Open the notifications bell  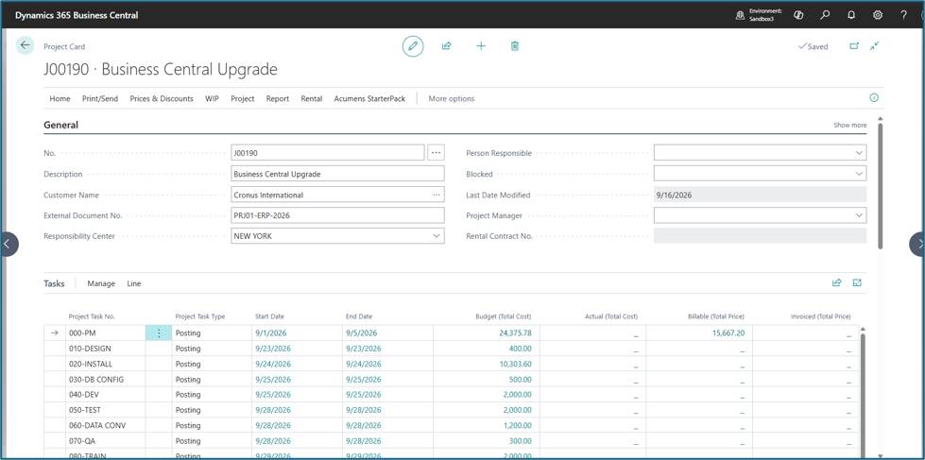850,15
